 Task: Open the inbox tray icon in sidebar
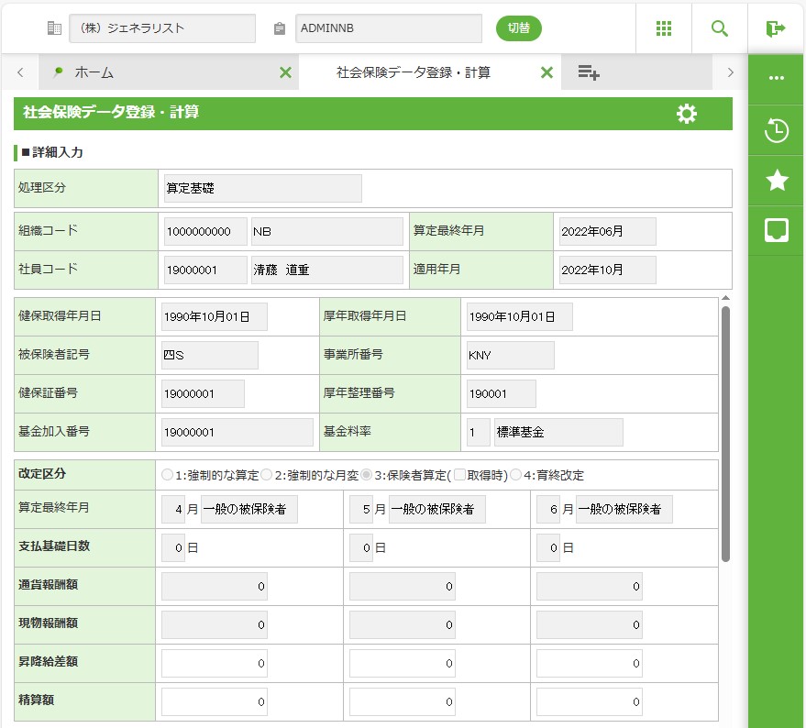pyautogui.click(x=777, y=230)
